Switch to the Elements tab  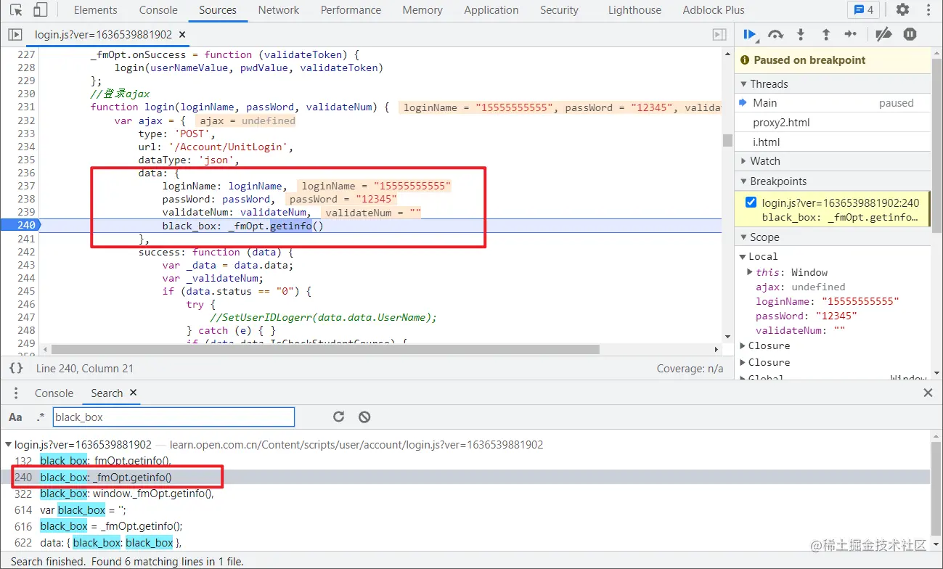[95, 10]
